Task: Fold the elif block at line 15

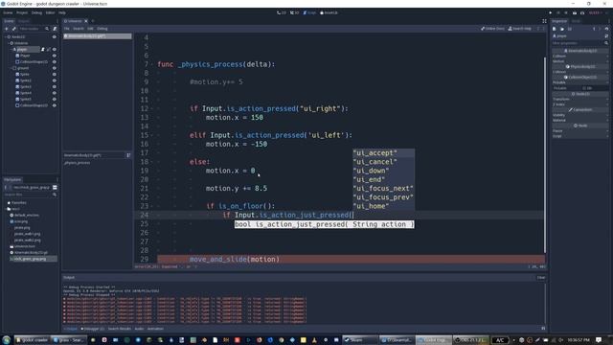Action: click(x=151, y=135)
